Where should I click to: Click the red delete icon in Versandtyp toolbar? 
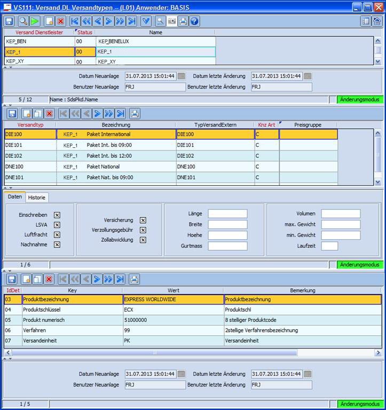[49, 113]
